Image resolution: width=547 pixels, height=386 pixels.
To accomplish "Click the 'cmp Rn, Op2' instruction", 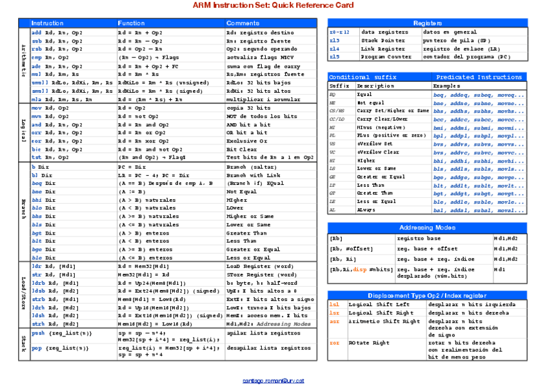I will (50, 57).
